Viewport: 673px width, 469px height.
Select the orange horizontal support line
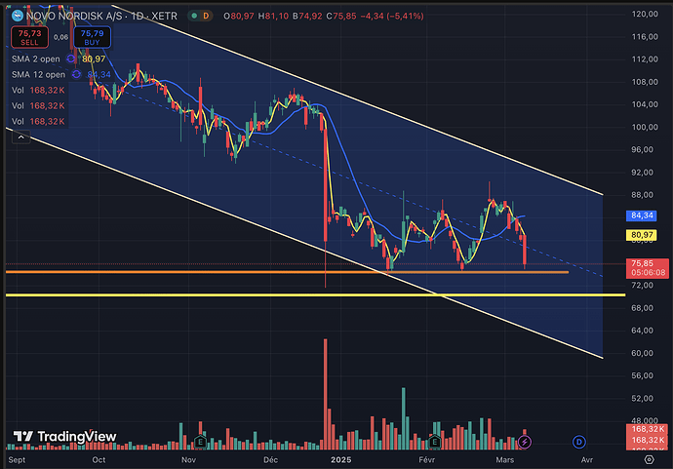pos(287,272)
